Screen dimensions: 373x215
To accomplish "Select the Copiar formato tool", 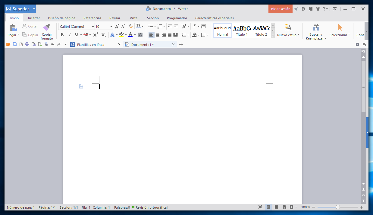I will 47,31.
